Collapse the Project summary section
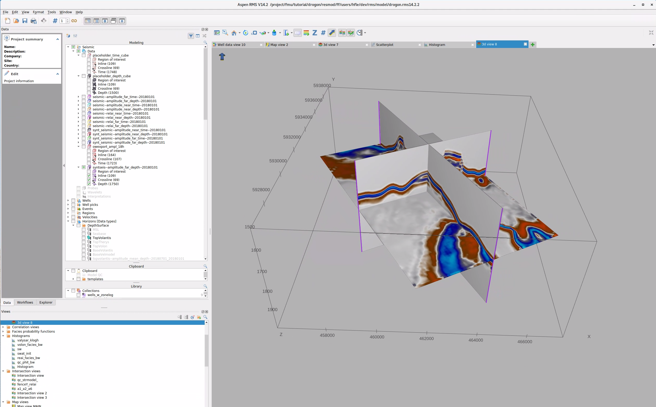The width and height of the screenshot is (656, 407). coord(58,39)
